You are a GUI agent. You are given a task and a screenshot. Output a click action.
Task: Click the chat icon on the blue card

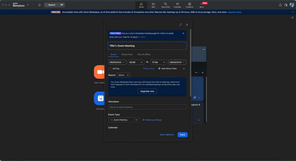click(195, 97)
